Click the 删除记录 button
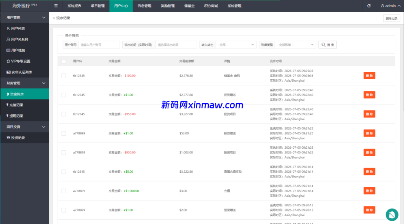Image resolution: width=404 pixels, height=224 pixels. [391, 18]
